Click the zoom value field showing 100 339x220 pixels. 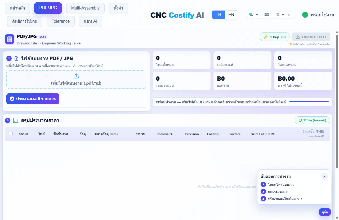coord(266,15)
